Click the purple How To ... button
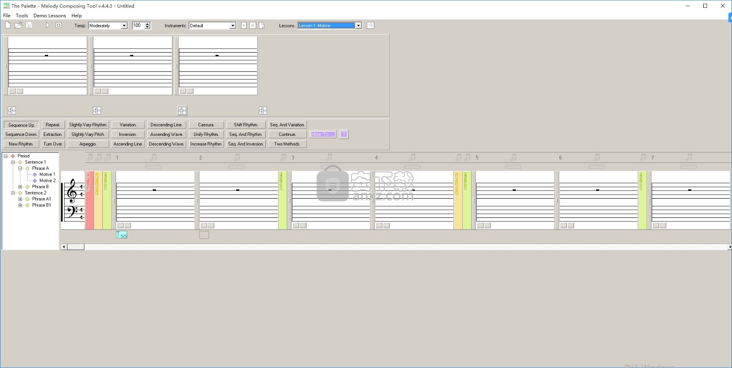 tap(323, 135)
